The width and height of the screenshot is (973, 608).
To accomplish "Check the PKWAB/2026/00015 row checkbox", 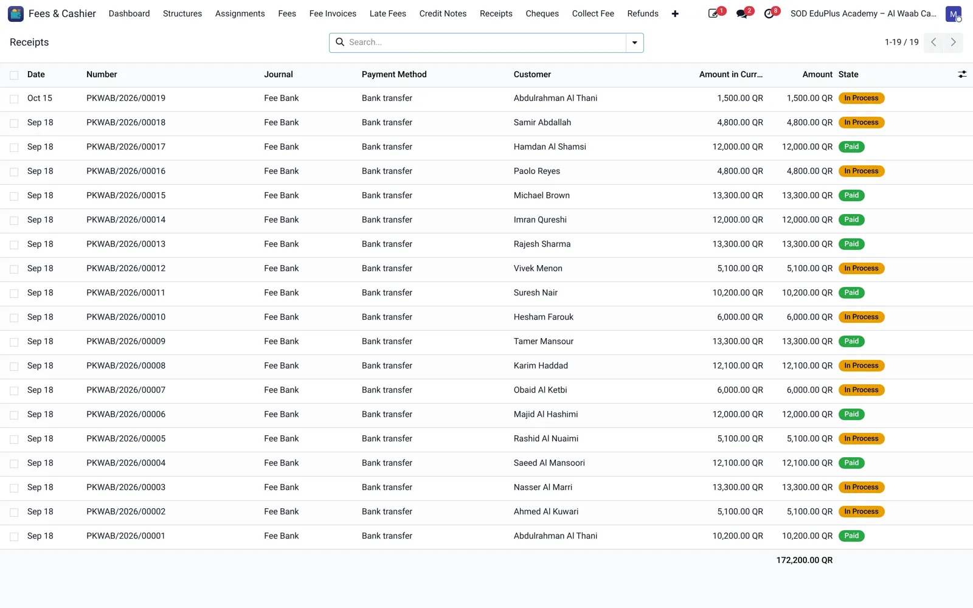I will pos(14,196).
